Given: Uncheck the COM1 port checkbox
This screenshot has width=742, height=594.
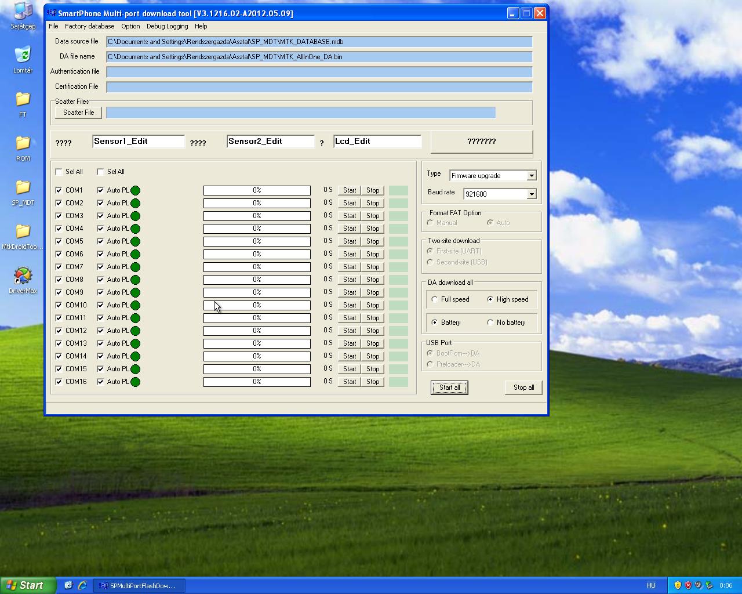Looking at the screenshot, I should point(59,190).
